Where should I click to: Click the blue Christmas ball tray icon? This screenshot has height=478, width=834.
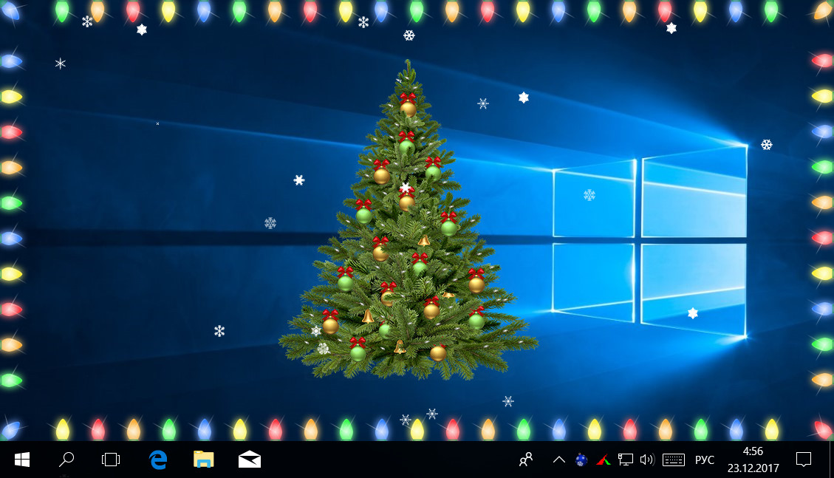point(581,460)
